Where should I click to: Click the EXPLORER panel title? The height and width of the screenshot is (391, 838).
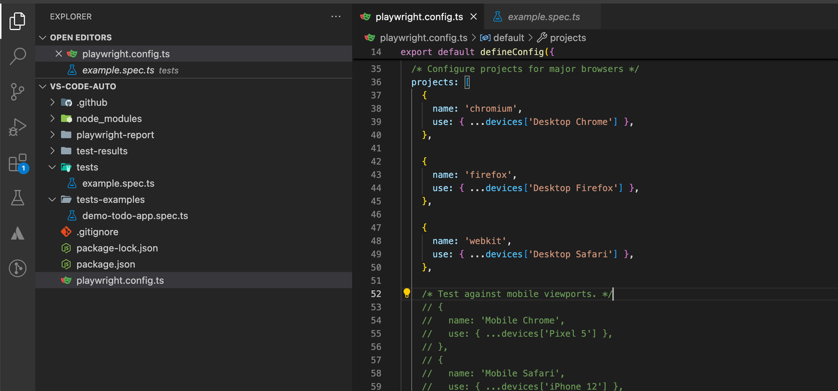click(x=71, y=16)
